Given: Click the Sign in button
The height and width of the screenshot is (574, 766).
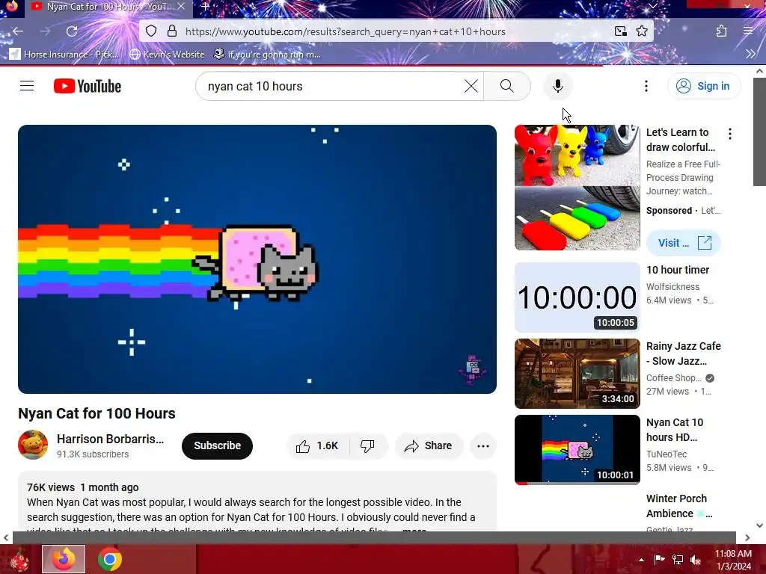Looking at the screenshot, I should (x=703, y=86).
